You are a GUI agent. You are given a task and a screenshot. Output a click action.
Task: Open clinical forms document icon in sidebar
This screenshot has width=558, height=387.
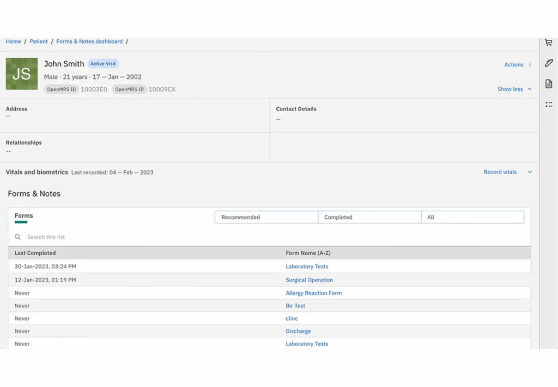548,84
